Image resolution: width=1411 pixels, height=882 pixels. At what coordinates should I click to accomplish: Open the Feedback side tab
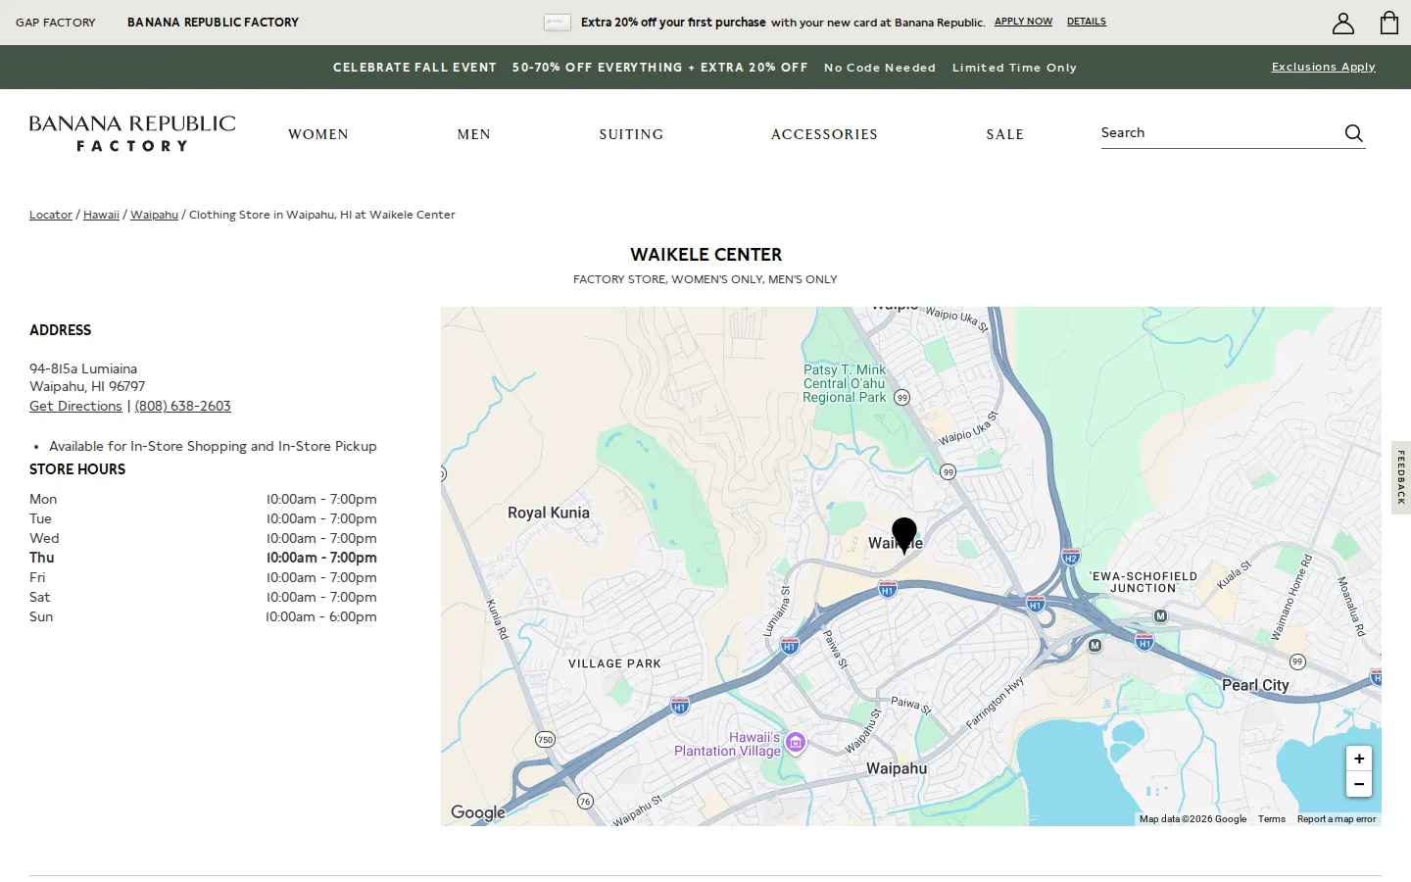tap(1401, 477)
